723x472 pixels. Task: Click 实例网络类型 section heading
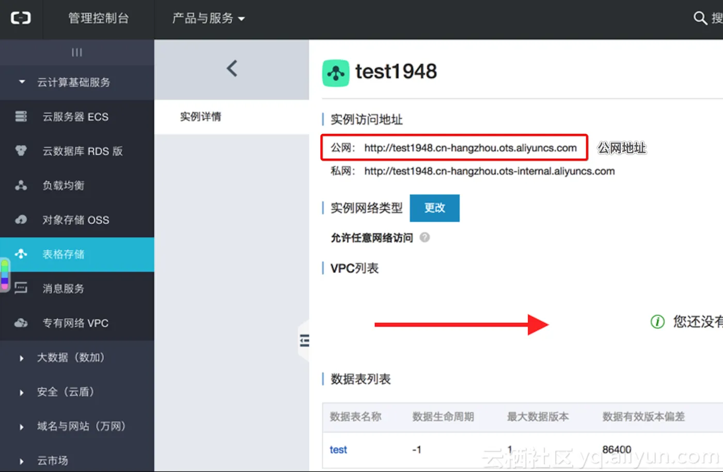(367, 208)
